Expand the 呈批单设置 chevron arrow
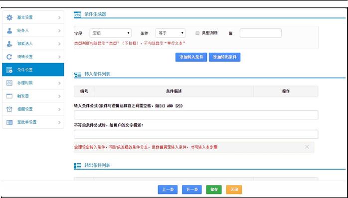The image size is (348, 198). [59, 122]
